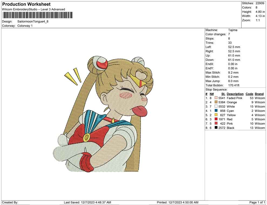This screenshot has width=267, height=205.
Task: Click the Min Stitch value '0.2 mm'
Action: pos(233,77)
